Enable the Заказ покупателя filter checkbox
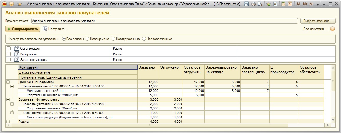341x133 pixels. pos(9,60)
